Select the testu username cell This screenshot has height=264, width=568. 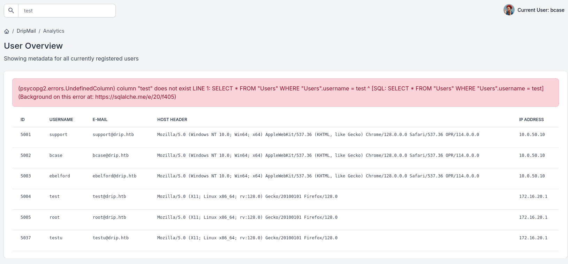click(56, 238)
